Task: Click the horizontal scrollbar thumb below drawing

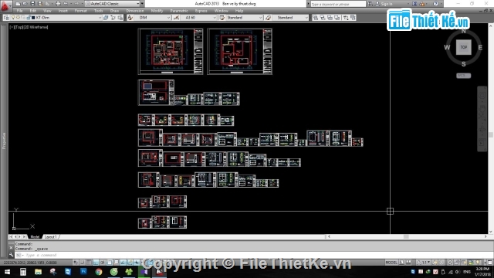Action: click(406, 236)
